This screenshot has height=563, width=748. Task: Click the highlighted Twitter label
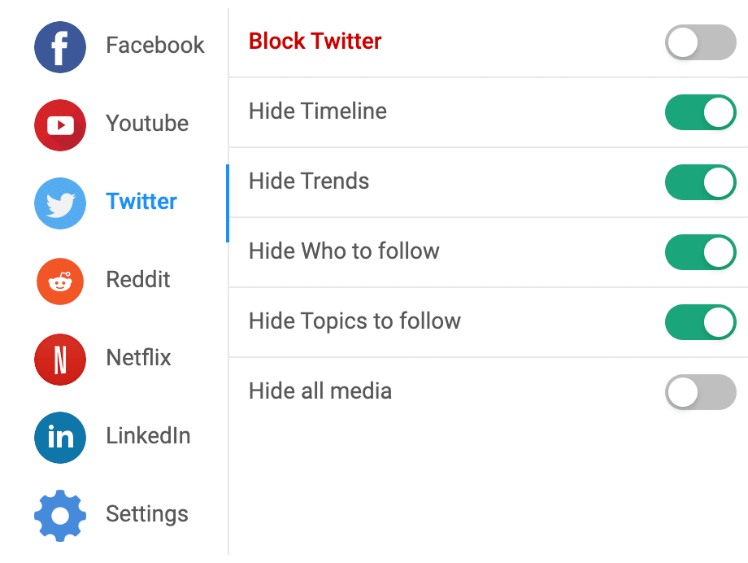(x=141, y=203)
